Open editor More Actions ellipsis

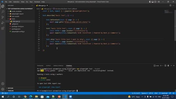pos(174,5)
